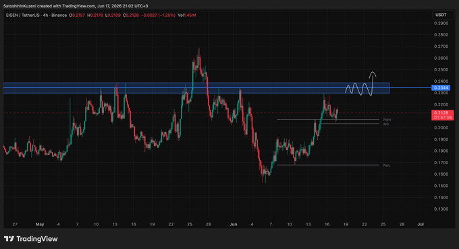Click the Vol 1.45 M volume readout
Screen dimensions: 459x249
pyautogui.click(x=187, y=15)
